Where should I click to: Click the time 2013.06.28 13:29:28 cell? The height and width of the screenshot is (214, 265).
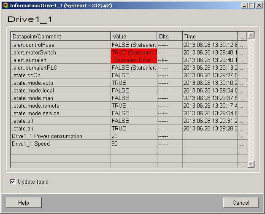pos(210,128)
